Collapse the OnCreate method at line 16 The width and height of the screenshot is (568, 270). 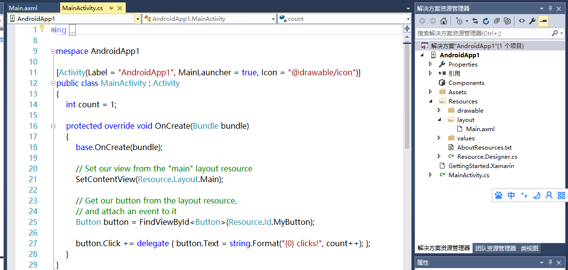[x=53, y=126]
